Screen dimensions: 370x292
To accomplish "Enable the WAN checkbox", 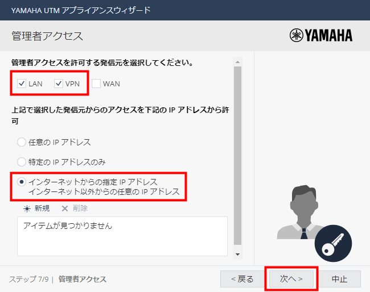I will tap(96, 84).
